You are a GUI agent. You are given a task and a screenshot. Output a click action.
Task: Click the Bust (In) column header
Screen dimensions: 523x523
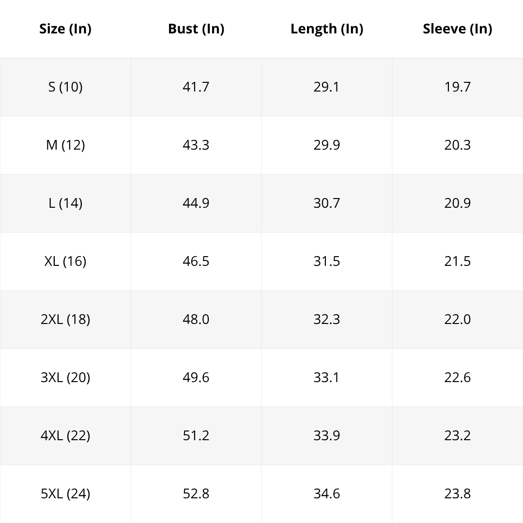[x=196, y=29]
